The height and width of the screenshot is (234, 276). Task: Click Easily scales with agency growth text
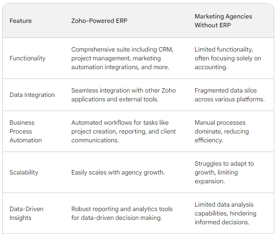click(118, 172)
